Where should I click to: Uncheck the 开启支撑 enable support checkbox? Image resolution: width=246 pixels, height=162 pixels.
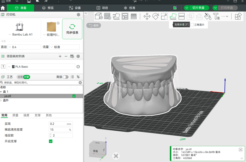tap(51, 141)
